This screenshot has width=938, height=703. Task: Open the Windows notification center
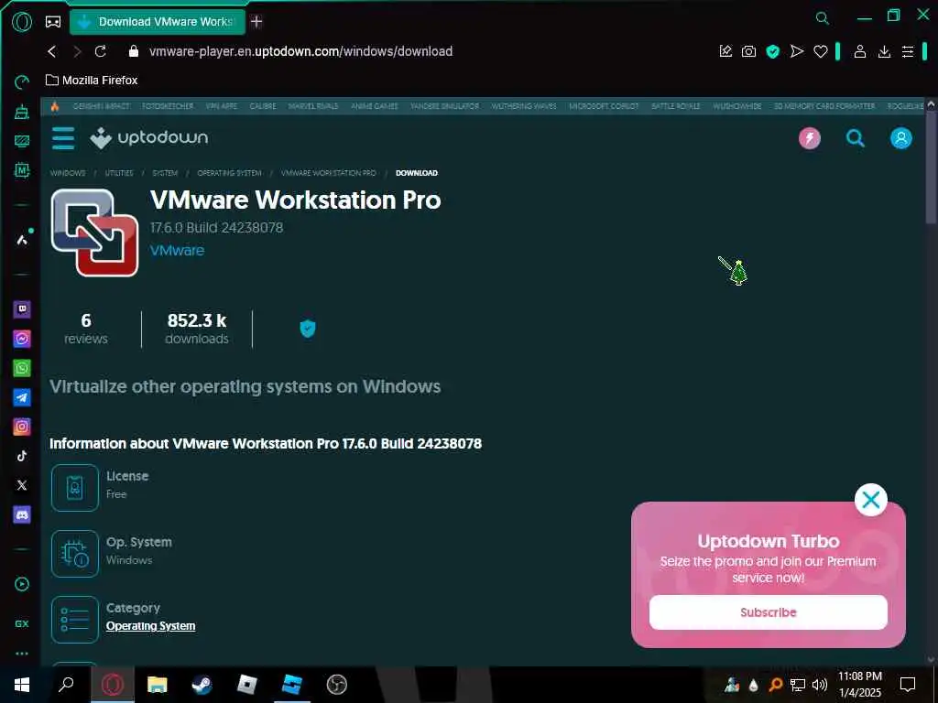pyautogui.click(x=908, y=685)
